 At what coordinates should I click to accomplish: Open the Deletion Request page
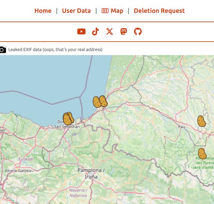pos(159,11)
